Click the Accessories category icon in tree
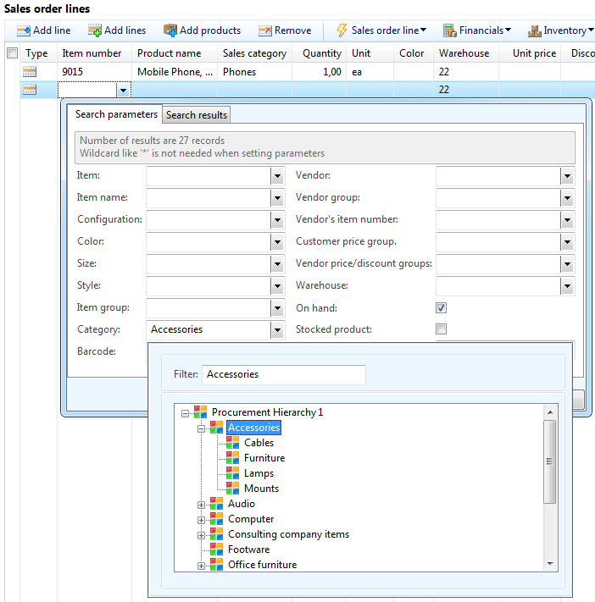This screenshot has width=595, height=602. 216,428
